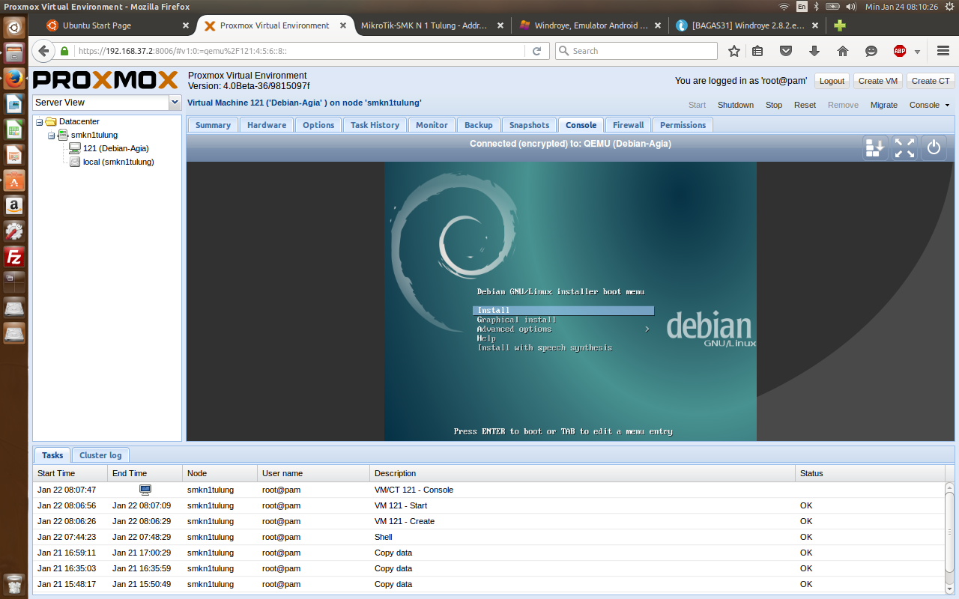Open a new Firefox tab with plus icon

coord(840,25)
